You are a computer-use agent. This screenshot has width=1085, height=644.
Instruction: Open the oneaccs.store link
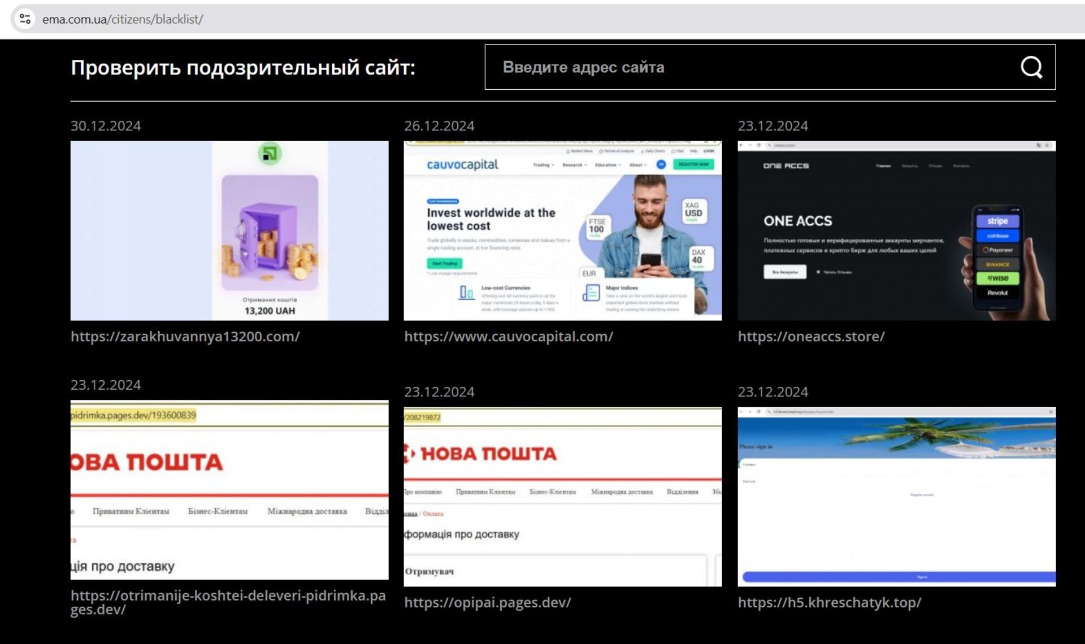click(x=811, y=337)
